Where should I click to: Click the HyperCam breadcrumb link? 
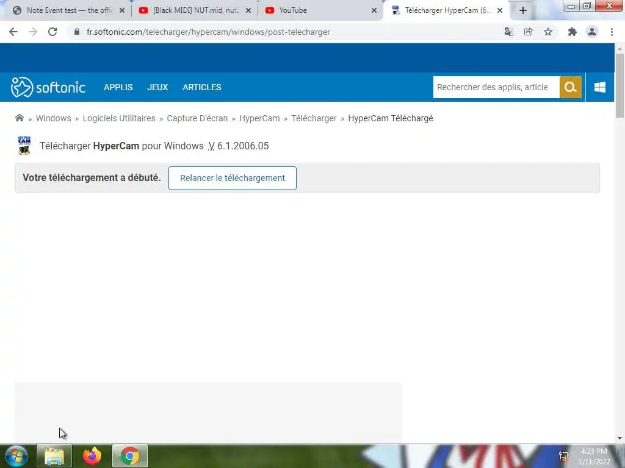(x=259, y=118)
